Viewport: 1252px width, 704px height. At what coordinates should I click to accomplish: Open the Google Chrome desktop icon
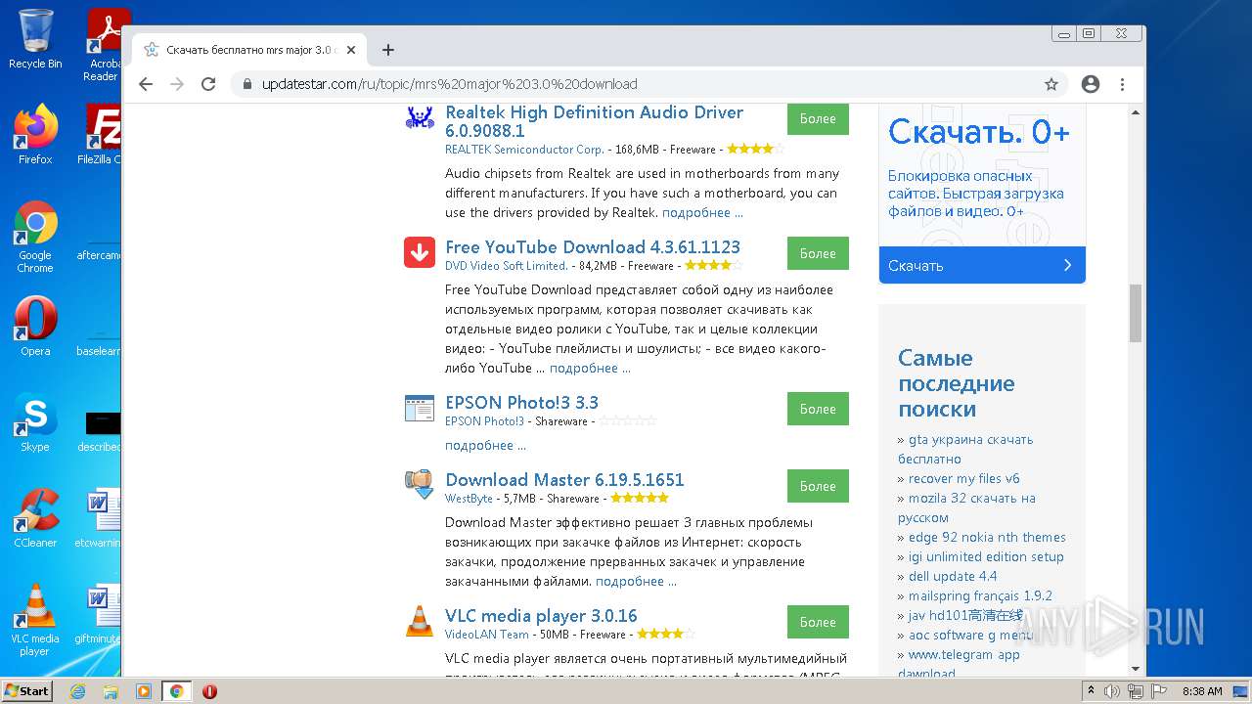tap(35, 238)
